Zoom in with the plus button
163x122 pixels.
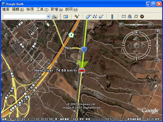[157, 31]
